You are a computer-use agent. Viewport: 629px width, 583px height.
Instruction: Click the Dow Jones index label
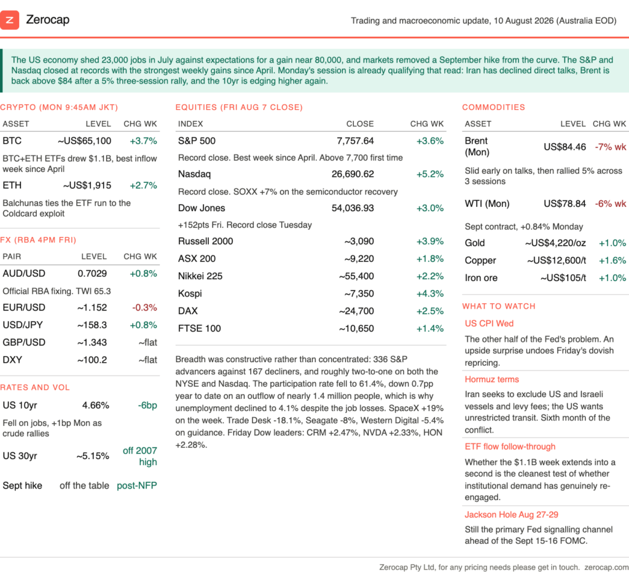(201, 209)
